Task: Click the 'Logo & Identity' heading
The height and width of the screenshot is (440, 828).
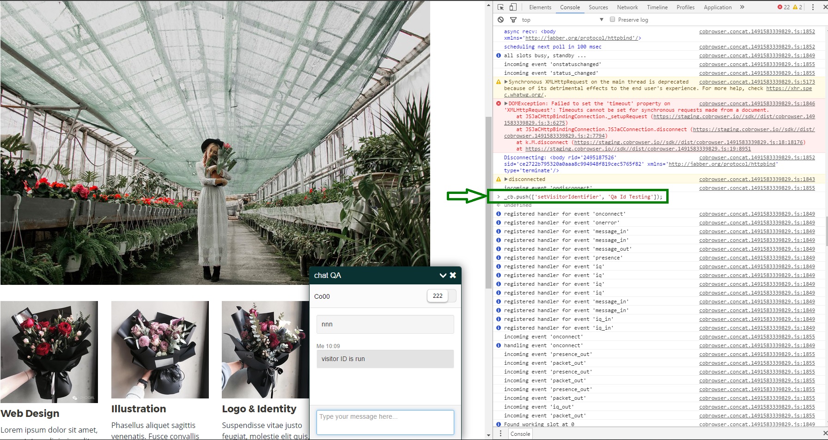Action: (x=259, y=409)
